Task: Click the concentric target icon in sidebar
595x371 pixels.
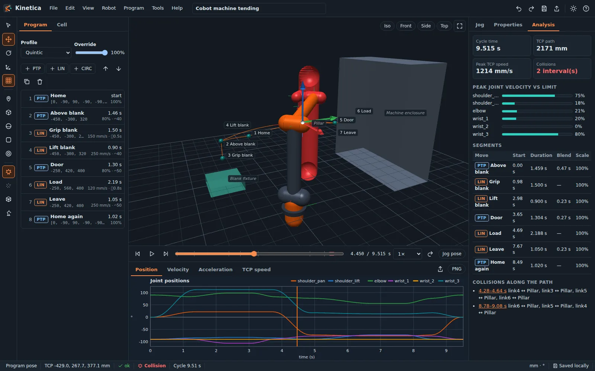Action: pyautogui.click(x=9, y=154)
